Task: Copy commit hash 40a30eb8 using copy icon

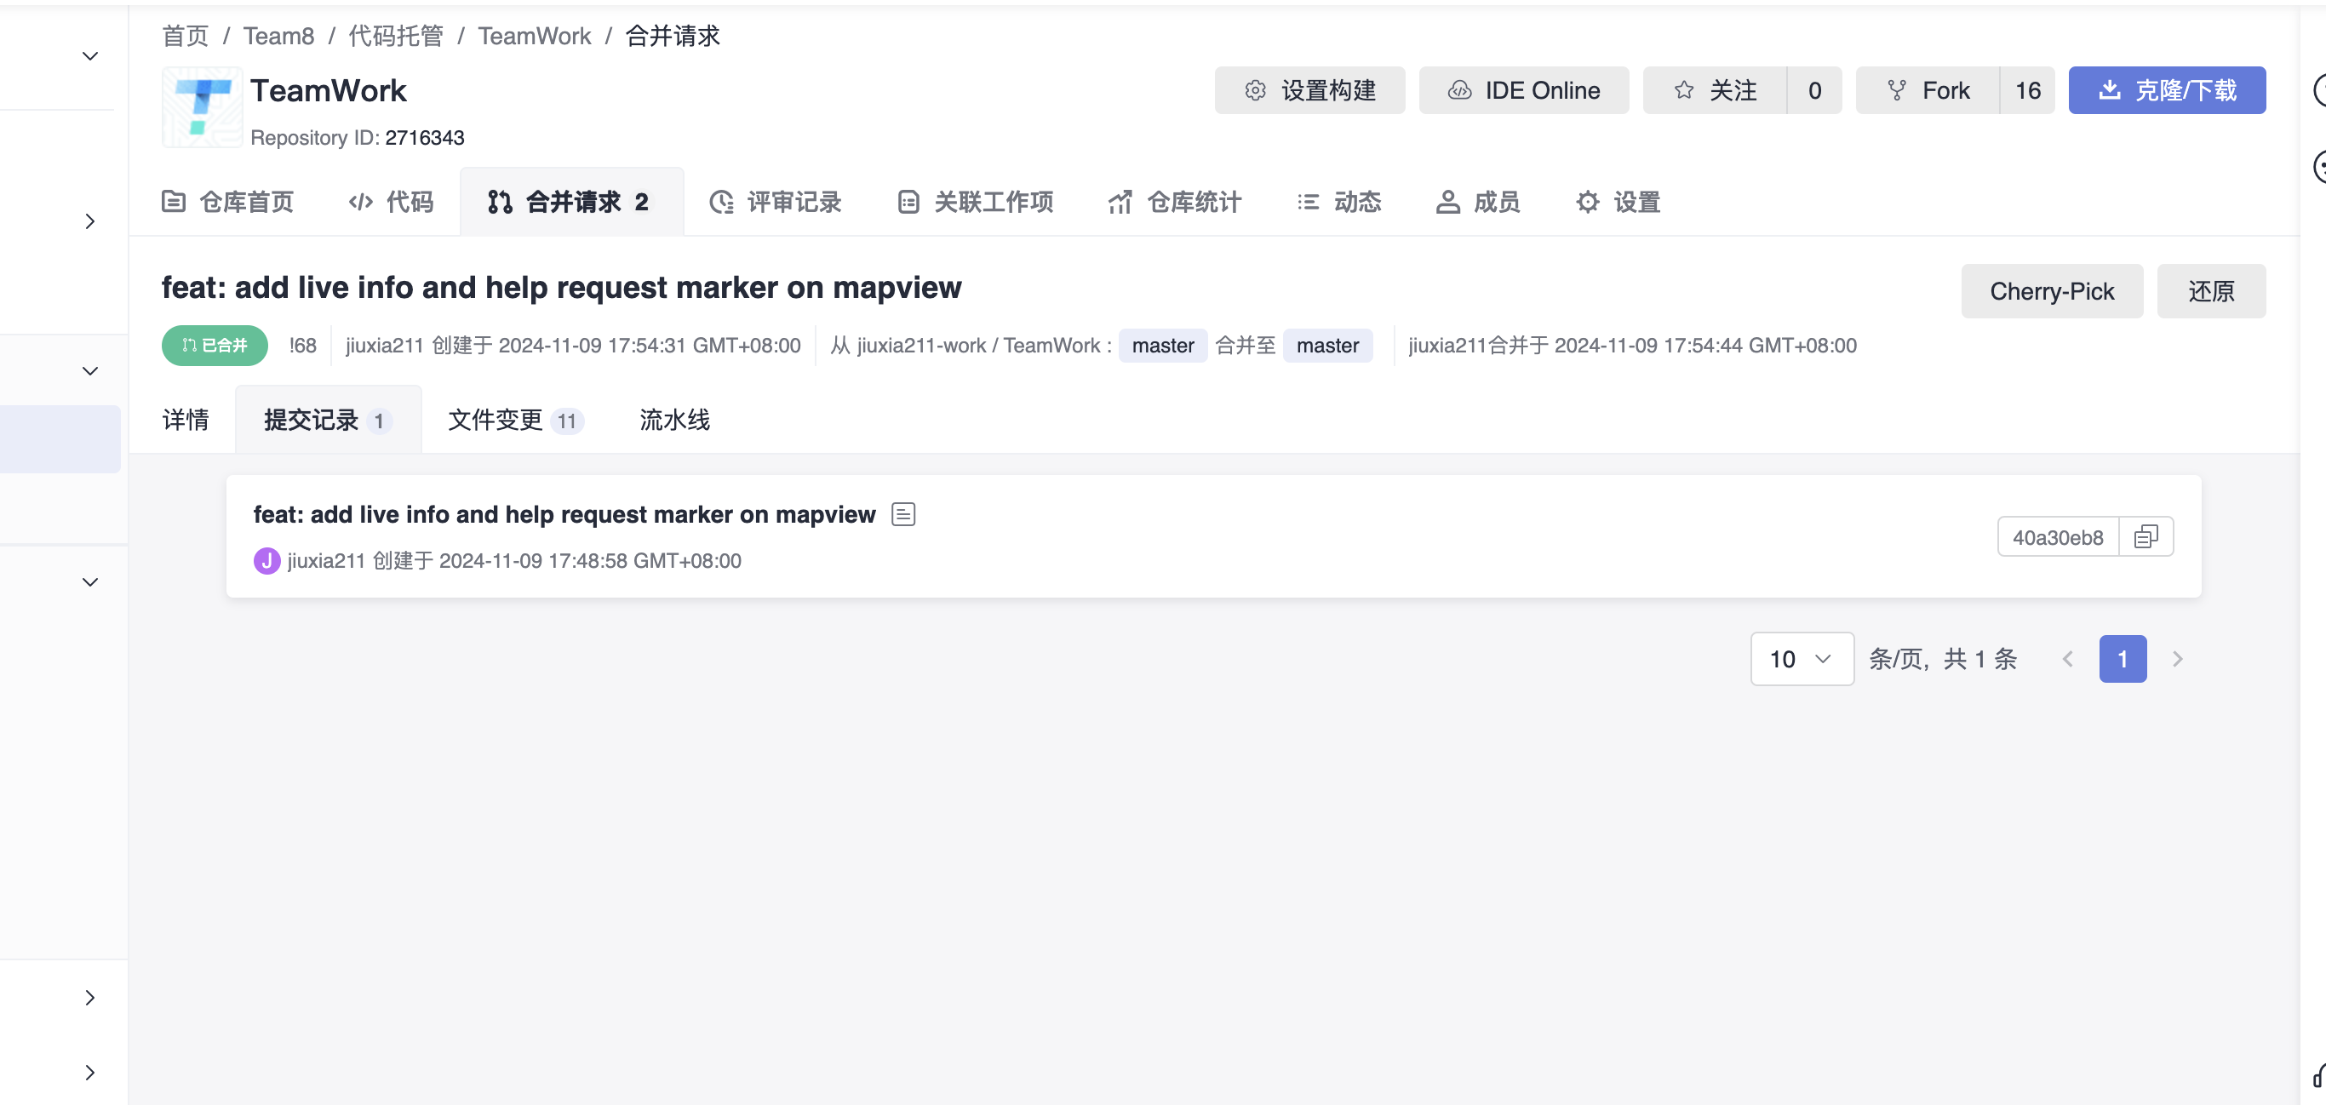Action: point(2146,537)
